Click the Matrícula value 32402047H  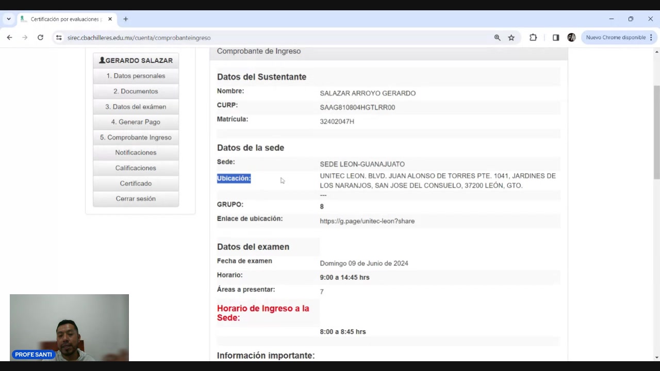337,122
